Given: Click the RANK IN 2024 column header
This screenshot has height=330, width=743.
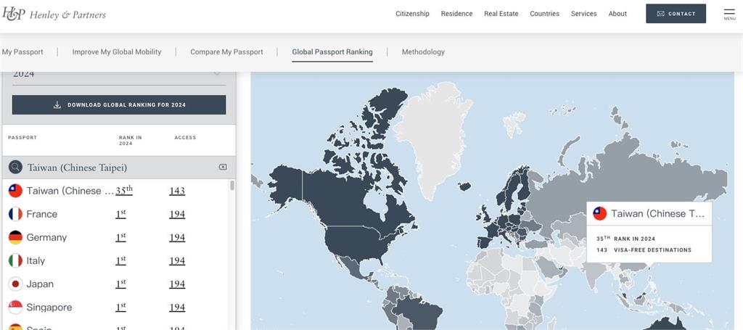Looking at the screenshot, I should pos(131,141).
